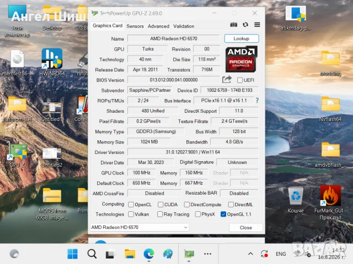
Task: Toggle the CUDA checkbox
Action: 161,205
